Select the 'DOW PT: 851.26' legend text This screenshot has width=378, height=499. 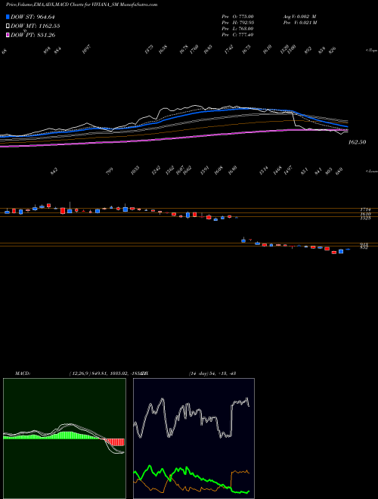pos(33,35)
